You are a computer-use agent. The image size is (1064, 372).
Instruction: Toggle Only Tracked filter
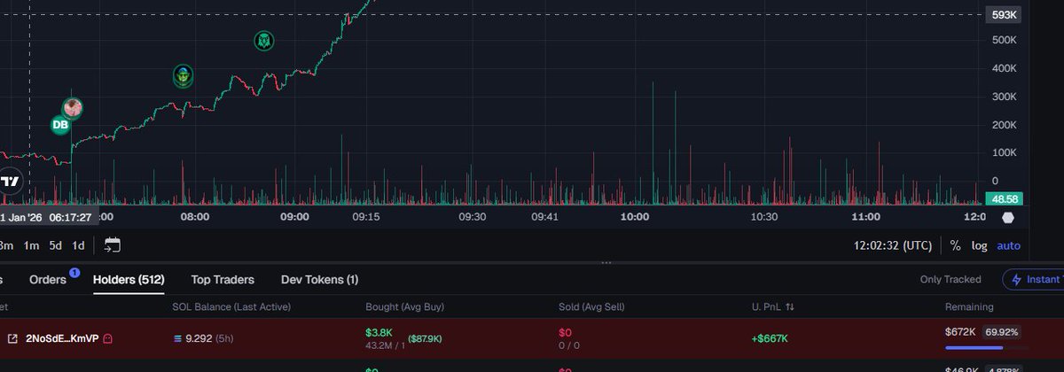[x=951, y=279]
